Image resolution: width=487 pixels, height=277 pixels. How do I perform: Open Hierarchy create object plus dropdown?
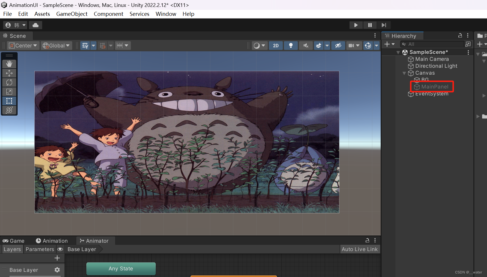coord(389,44)
